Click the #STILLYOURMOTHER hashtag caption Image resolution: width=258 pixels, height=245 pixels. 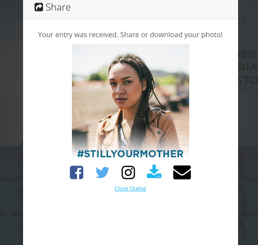pos(130,154)
